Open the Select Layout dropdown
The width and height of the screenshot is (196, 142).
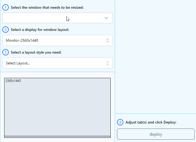coord(57,63)
